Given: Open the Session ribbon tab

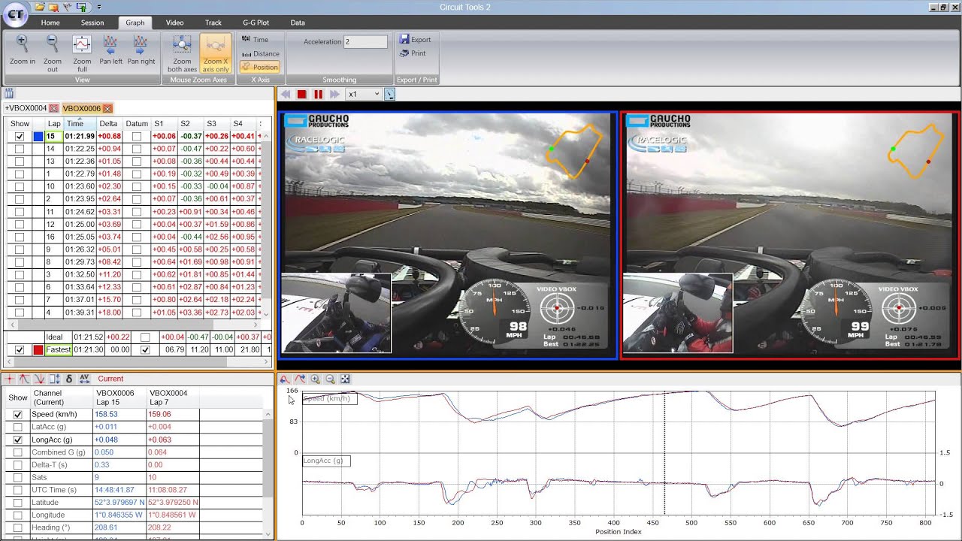Looking at the screenshot, I should (92, 23).
